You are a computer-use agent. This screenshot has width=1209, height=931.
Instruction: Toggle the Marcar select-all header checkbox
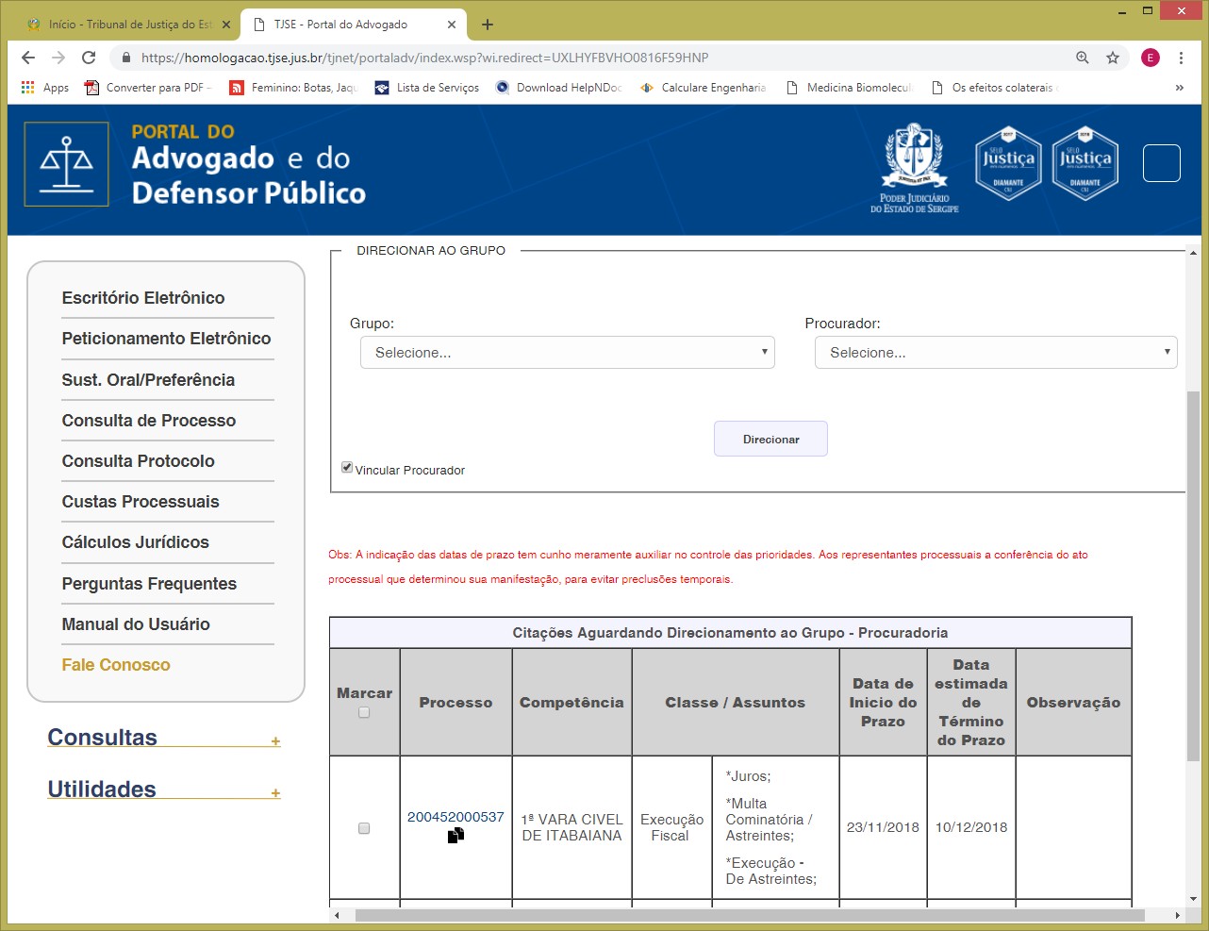pos(364,713)
